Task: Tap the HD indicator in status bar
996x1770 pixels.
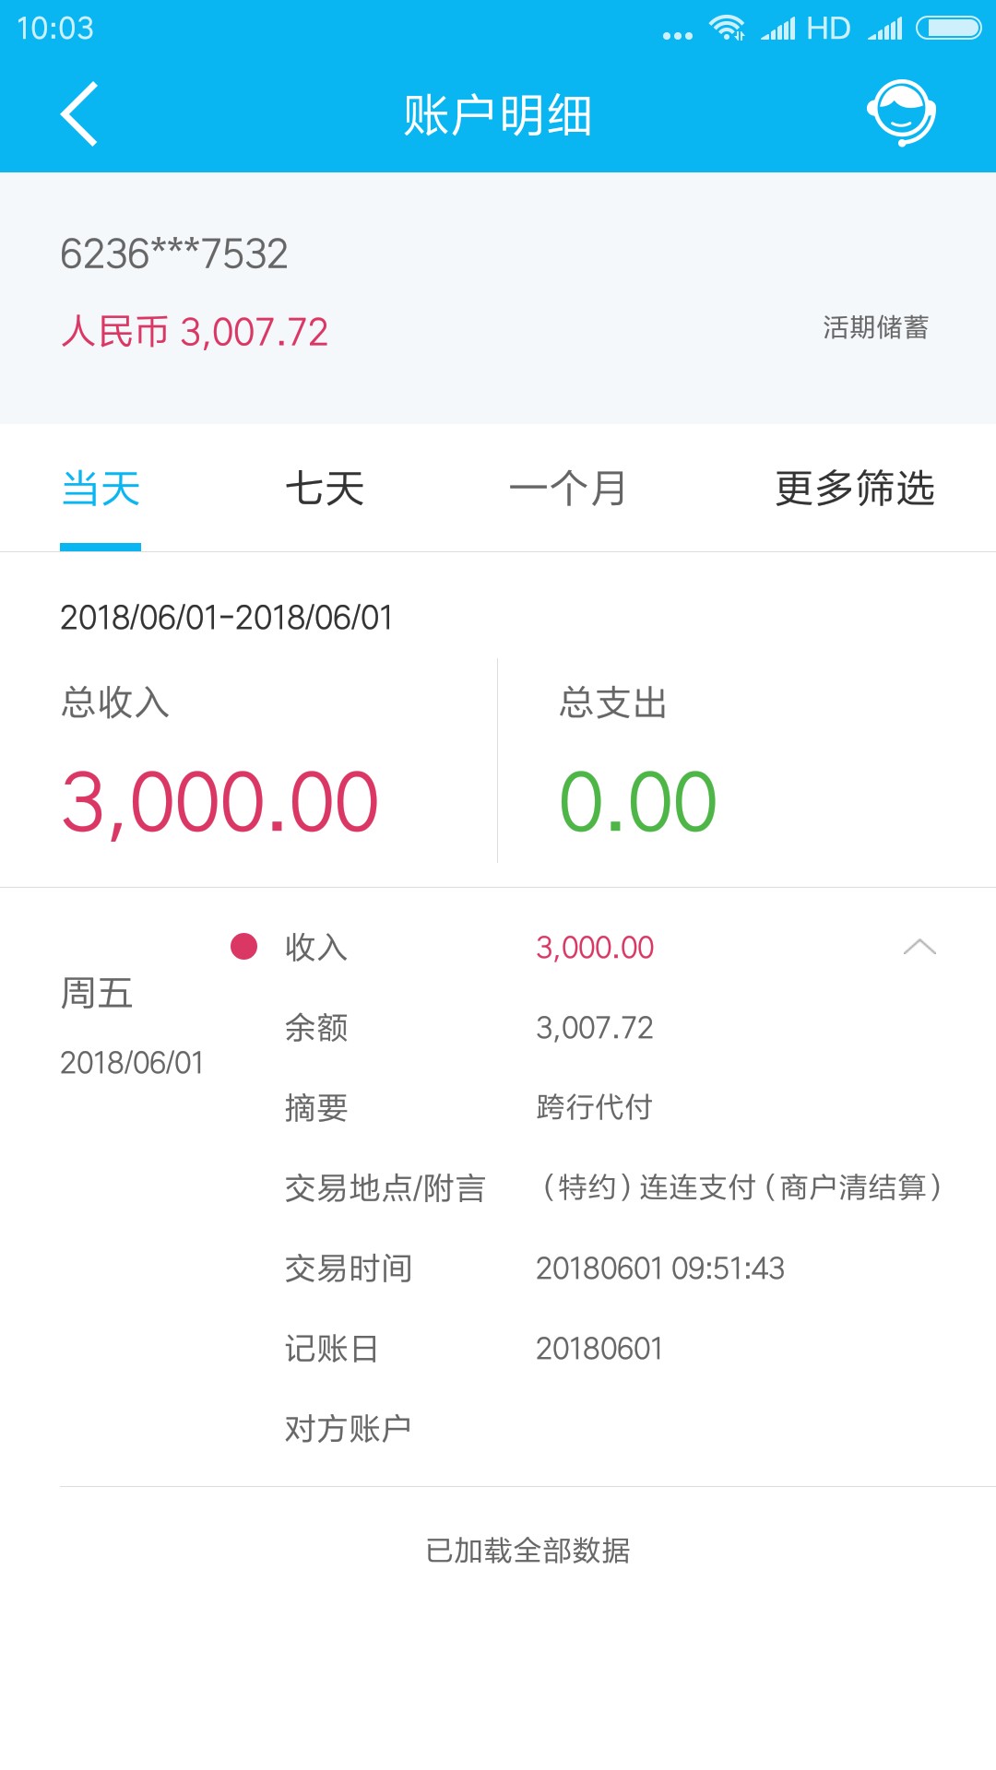Action: click(828, 29)
